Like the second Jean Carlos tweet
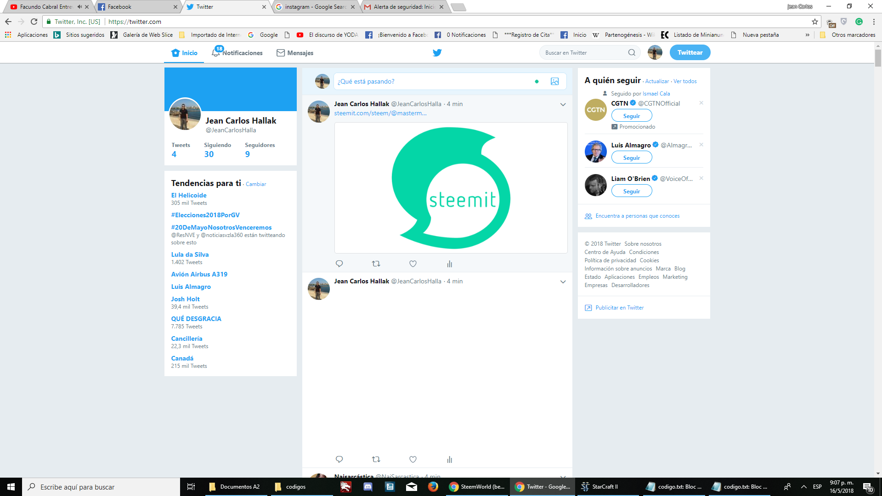The width and height of the screenshot is (882, 496). click(x=413, y=459)
